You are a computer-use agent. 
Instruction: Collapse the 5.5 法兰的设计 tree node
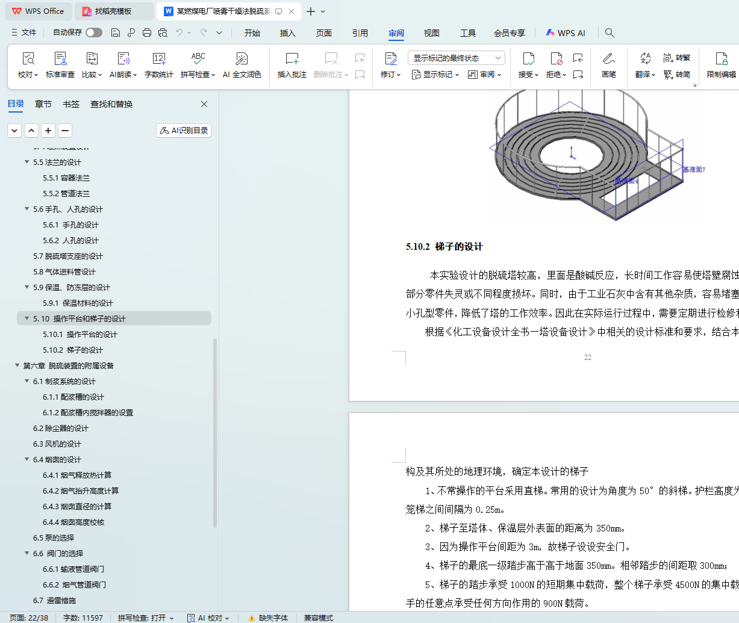[x=27, y=162]
